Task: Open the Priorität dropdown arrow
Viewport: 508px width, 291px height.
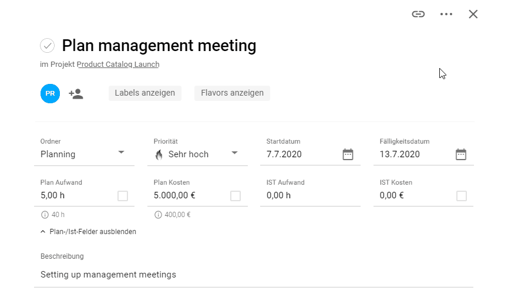Action: [234, 153]
